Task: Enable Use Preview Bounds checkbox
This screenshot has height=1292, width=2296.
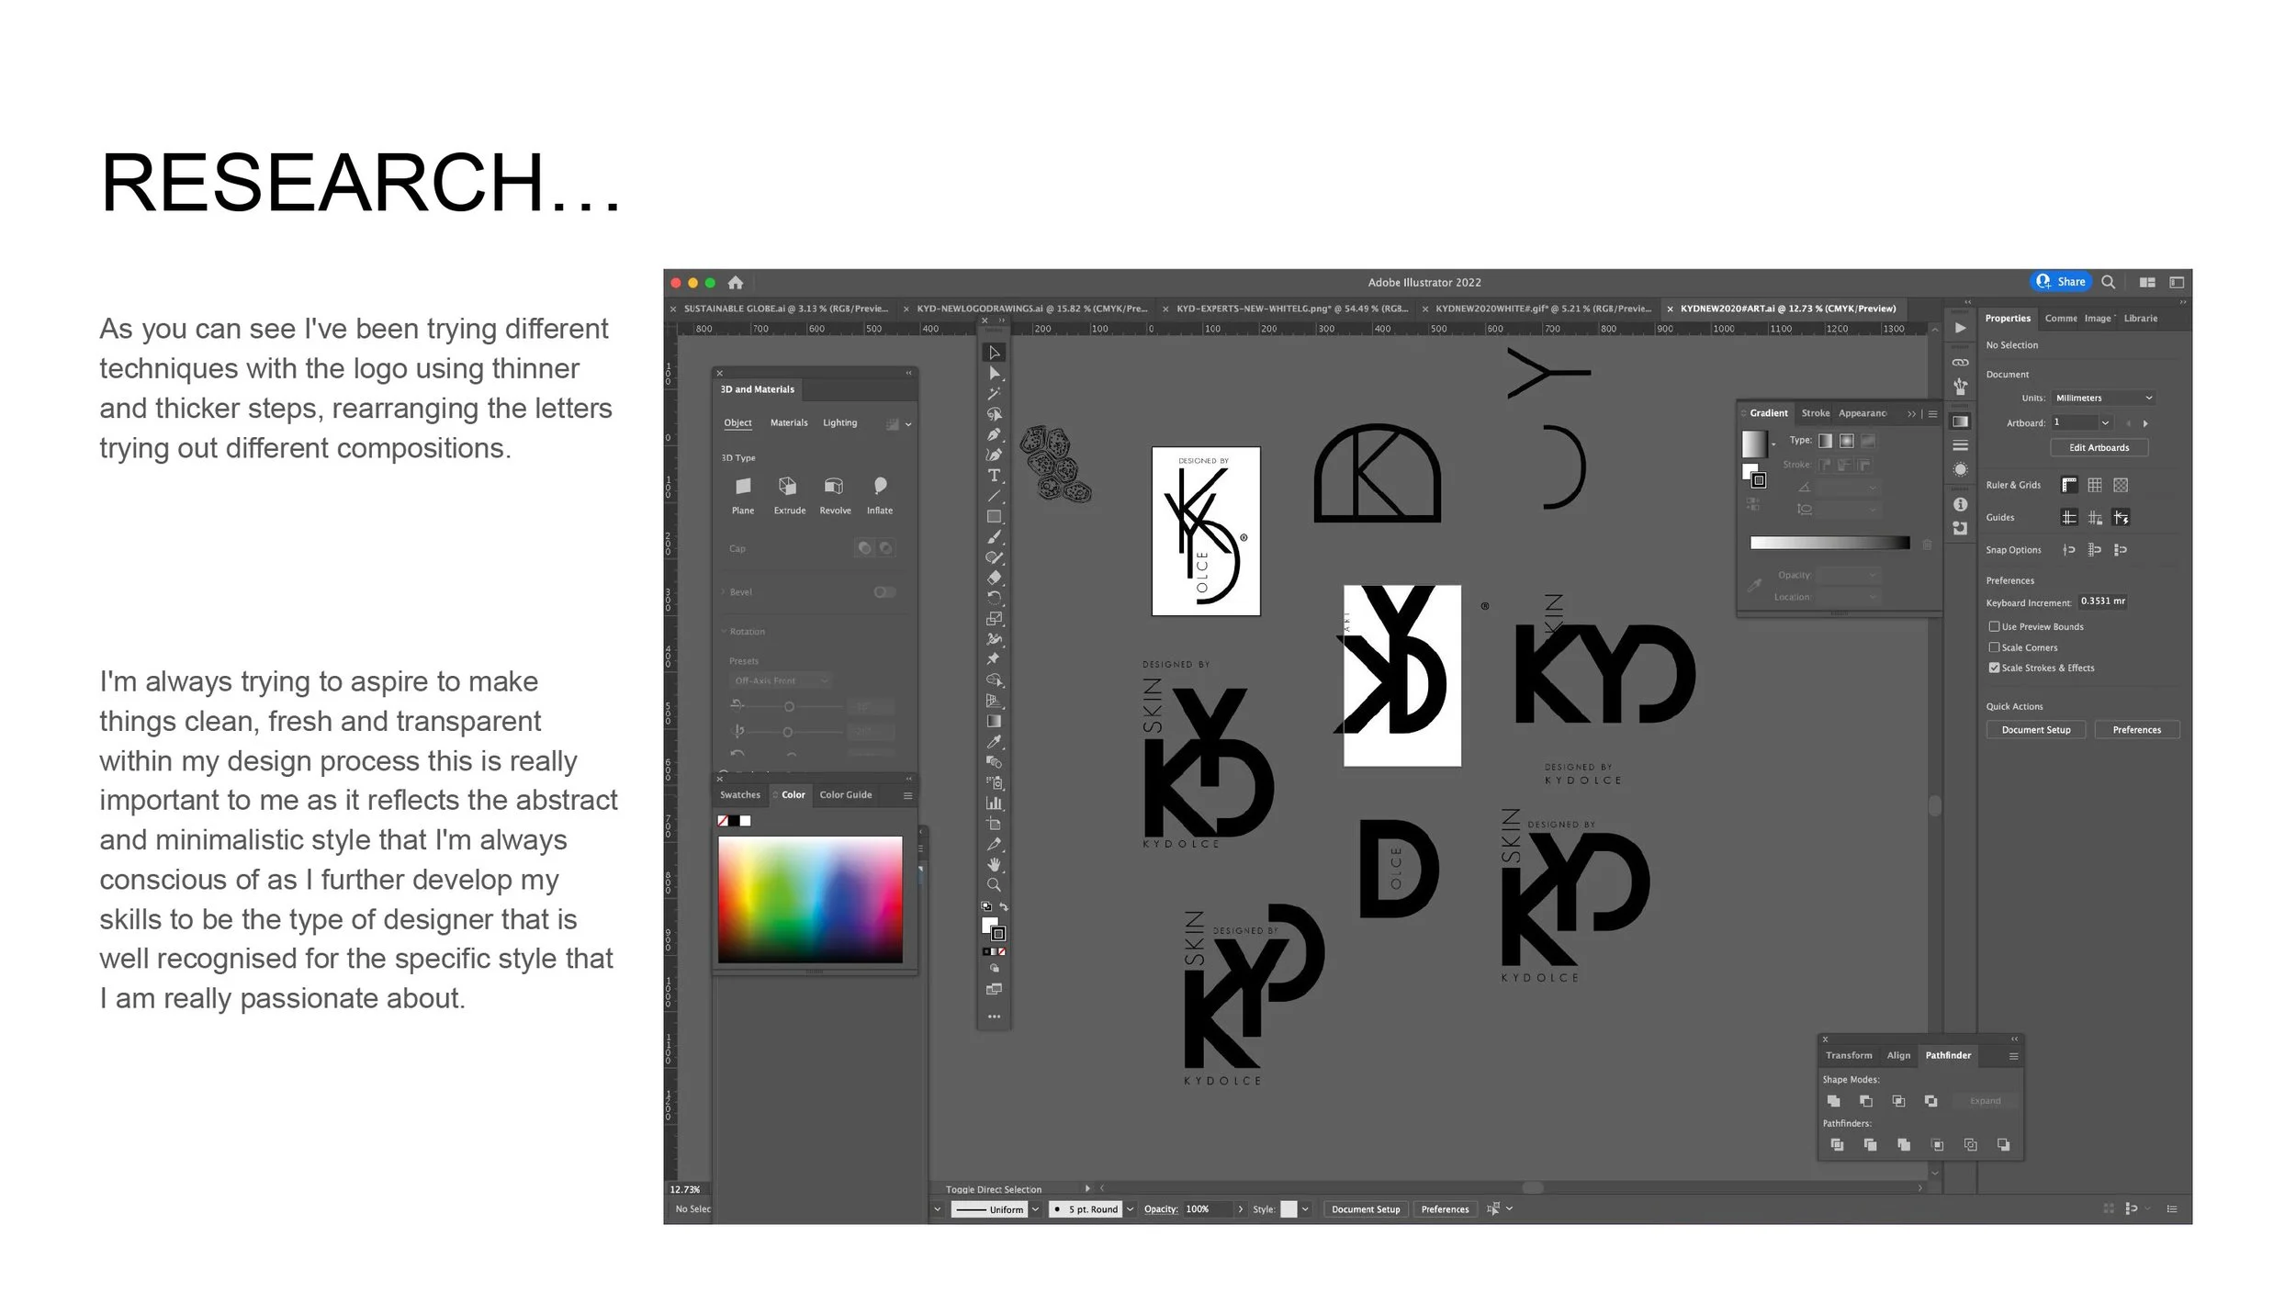Action: click(1994, 626)
